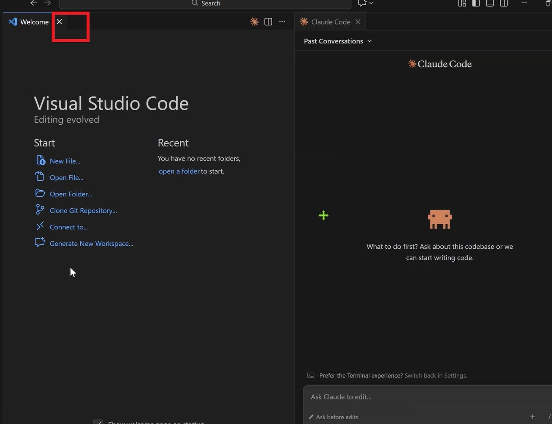Screen dimensions: 552x424
Task: Go back with the left arrow
Action: (x=34, y=3)
